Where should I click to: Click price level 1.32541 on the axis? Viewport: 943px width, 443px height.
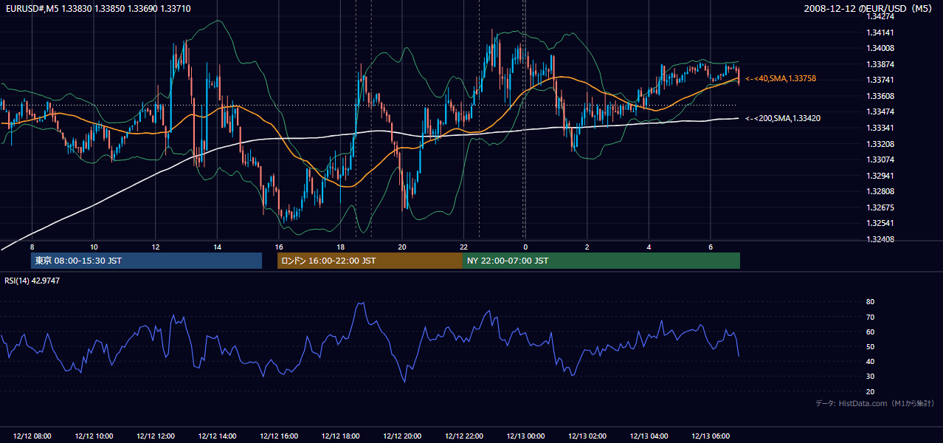coord(881,223)
